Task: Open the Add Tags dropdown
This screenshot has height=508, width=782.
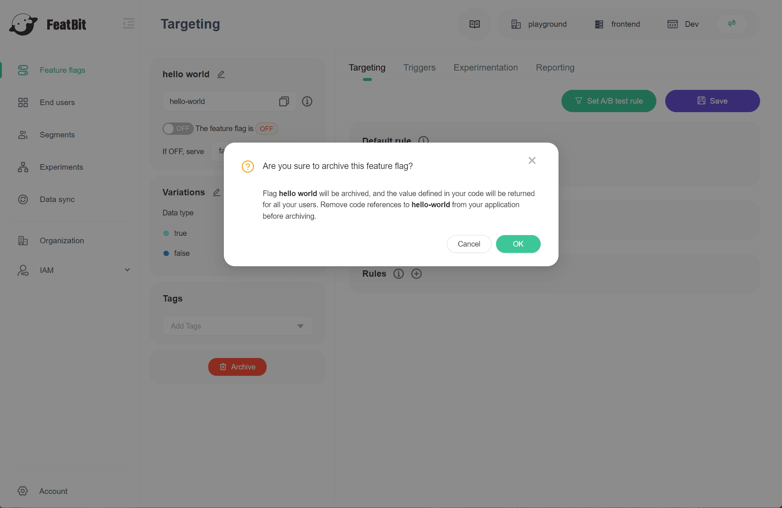Action: (237, 326)
